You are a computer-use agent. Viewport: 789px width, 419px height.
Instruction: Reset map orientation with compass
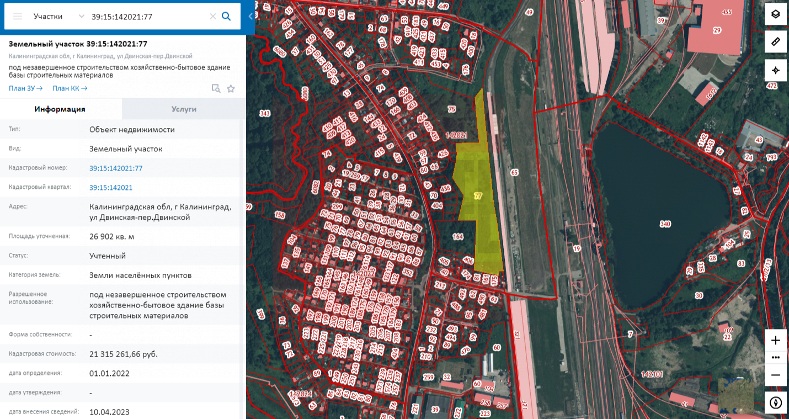775,402
